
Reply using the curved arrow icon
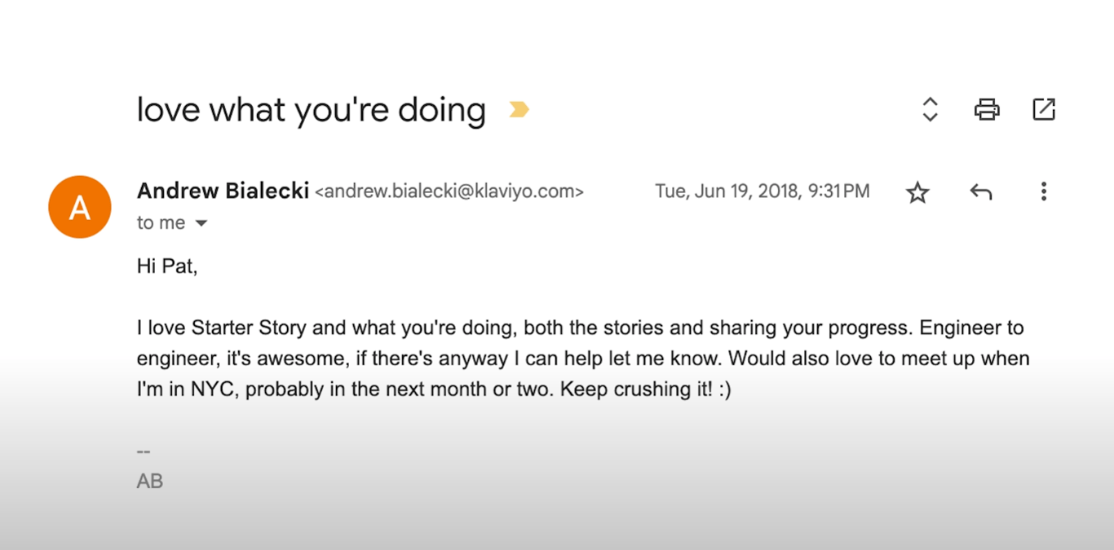(x=980, y=192)
